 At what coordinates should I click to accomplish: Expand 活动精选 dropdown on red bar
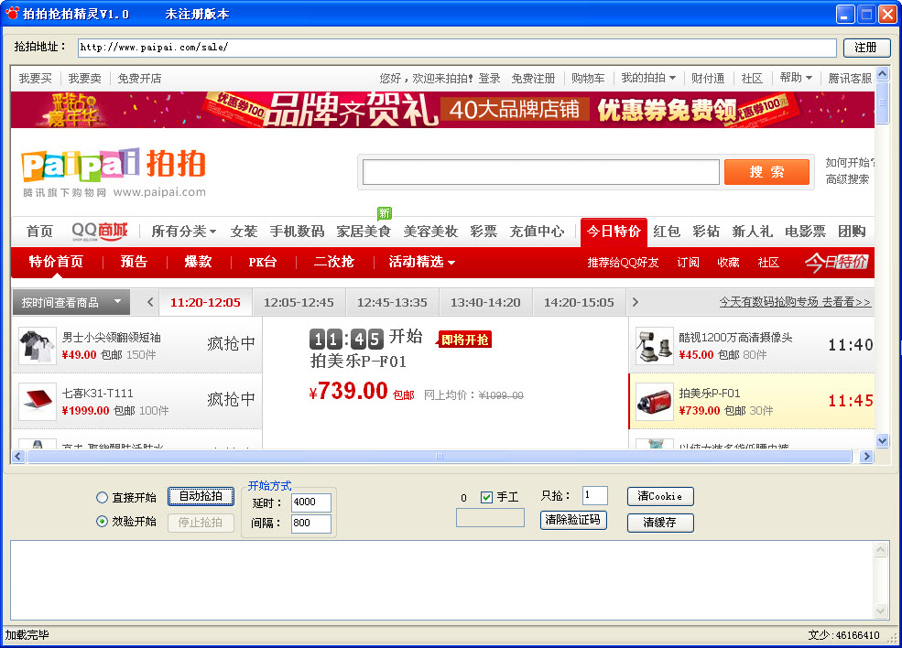point(421,262)
